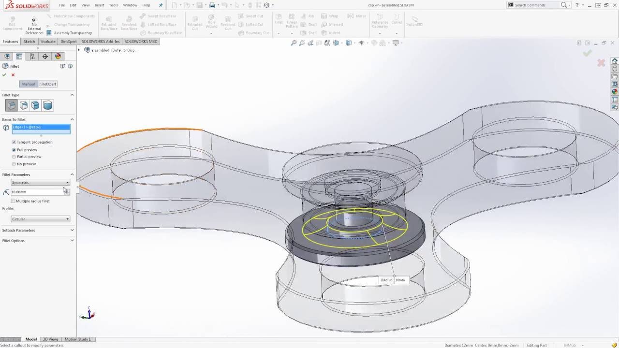This screenshot has height=348, width=619.
Task: Open SOLIDWORKS Resources home icon in task pane
Action: [615, 61]
